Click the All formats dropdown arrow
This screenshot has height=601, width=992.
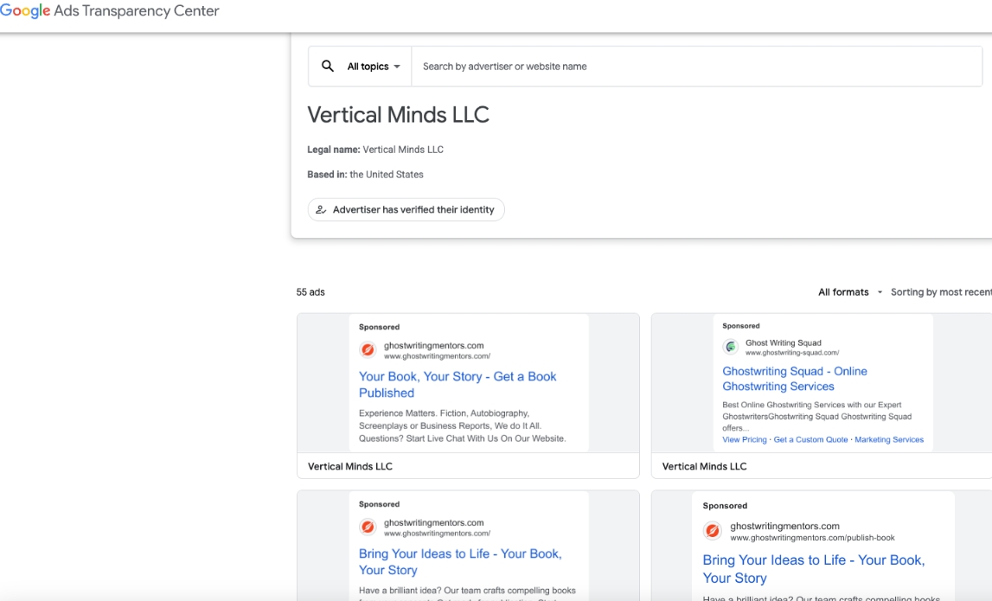pyautogui.click(x=880, y=292)
